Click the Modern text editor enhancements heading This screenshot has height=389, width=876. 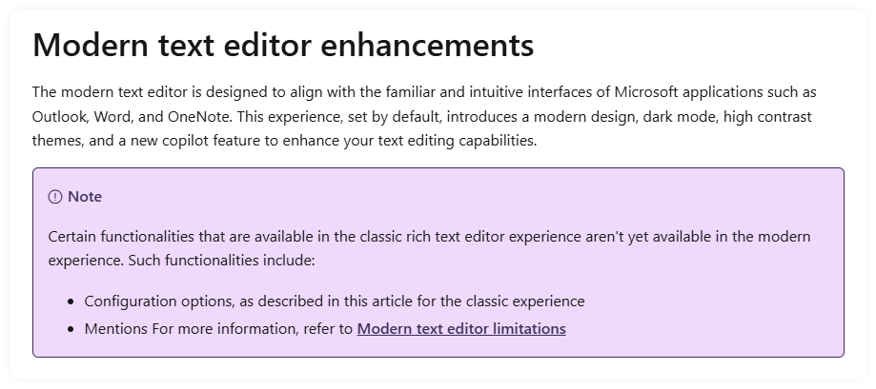coord(283,45)
